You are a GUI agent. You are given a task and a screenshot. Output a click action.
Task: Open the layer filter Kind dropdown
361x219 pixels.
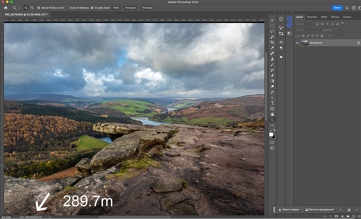click(x=305, y=24)
